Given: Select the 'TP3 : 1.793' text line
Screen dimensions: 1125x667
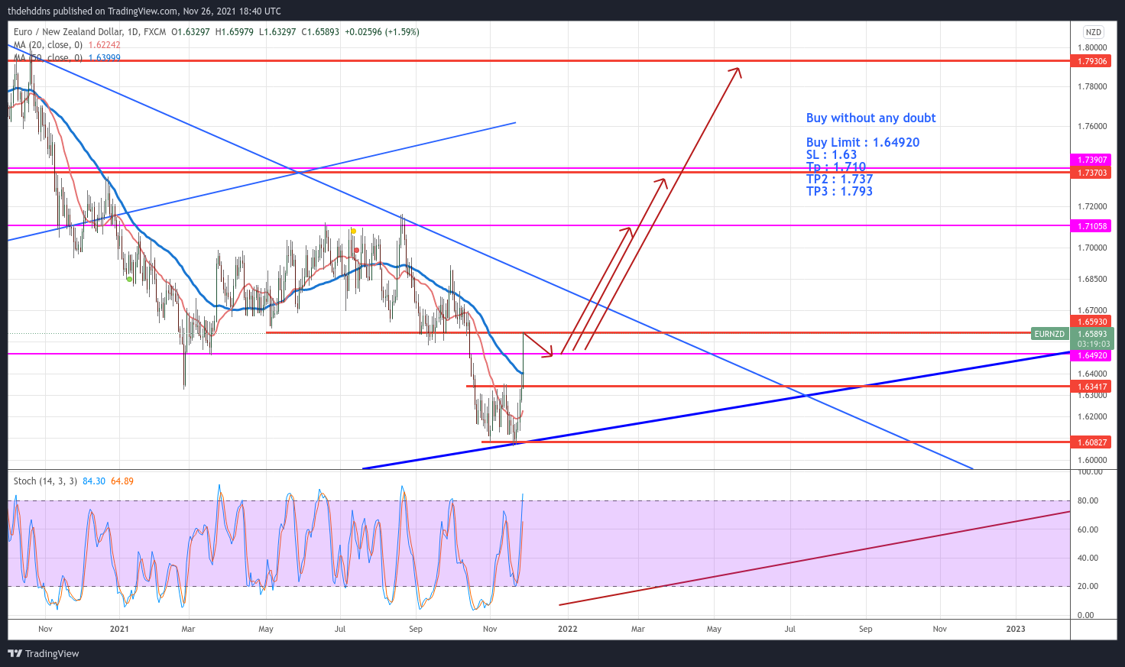Looking at the screenshot, I should [x=839, y=191].
